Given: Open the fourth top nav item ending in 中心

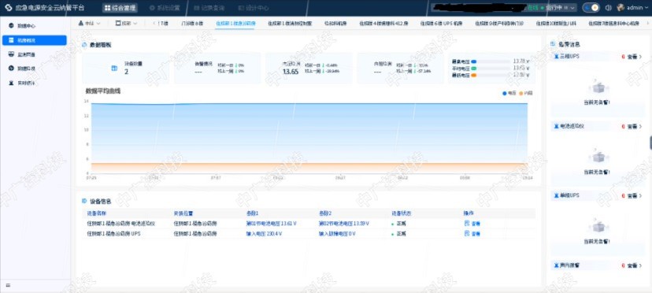Looking at the screenshot, I should (254, 8).
